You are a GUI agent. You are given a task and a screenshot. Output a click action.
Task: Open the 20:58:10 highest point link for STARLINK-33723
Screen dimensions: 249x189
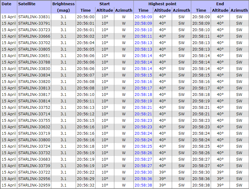(x=143, y=30)
